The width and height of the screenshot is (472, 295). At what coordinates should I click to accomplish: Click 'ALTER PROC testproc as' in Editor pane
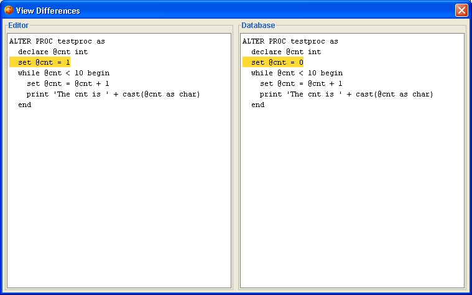57,41
